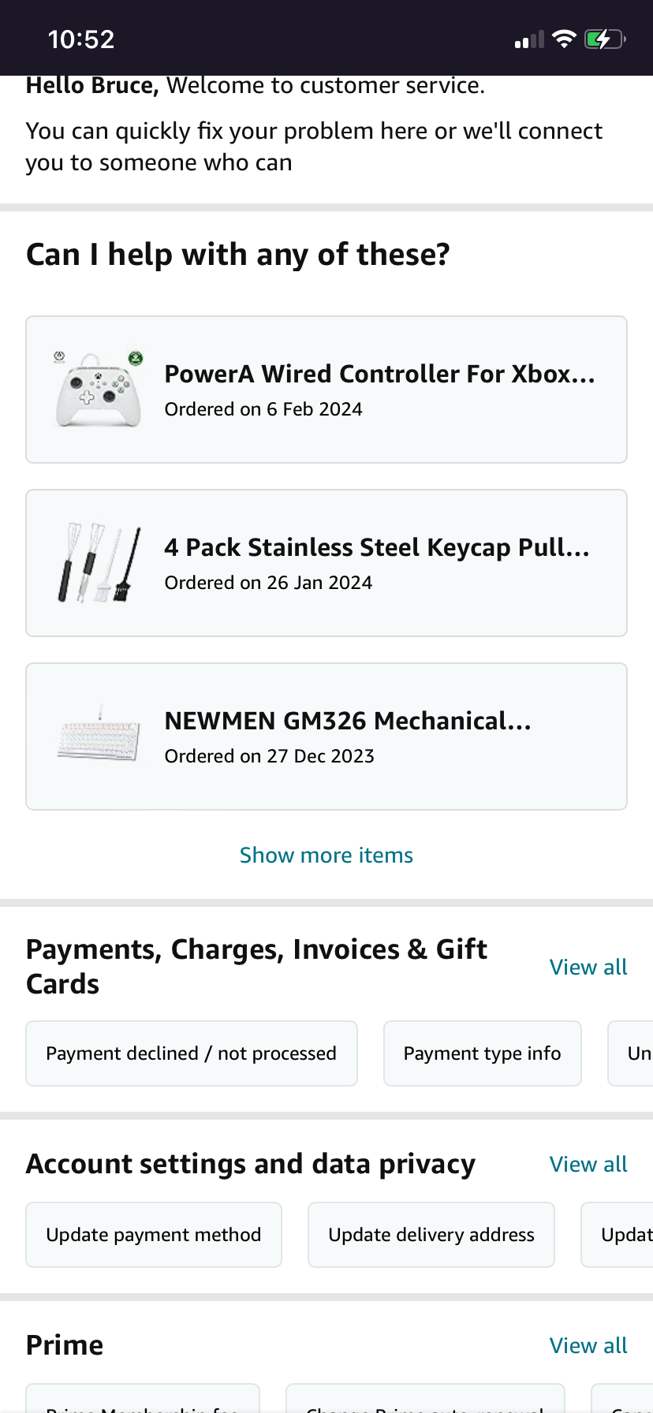Tap the battery charging icon
Image resolution: width=653 pixels, height=1413 pixels.
[604, 39]
